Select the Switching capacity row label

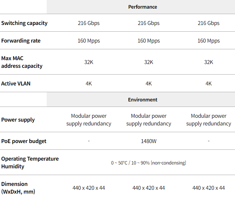[x=24, y=23]
